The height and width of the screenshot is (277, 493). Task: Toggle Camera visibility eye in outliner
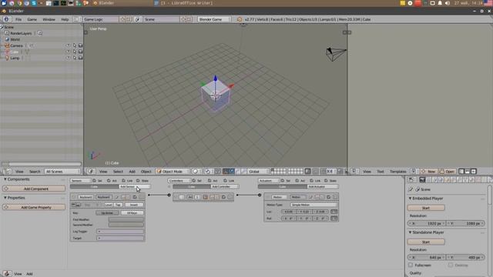pos(68,45)
